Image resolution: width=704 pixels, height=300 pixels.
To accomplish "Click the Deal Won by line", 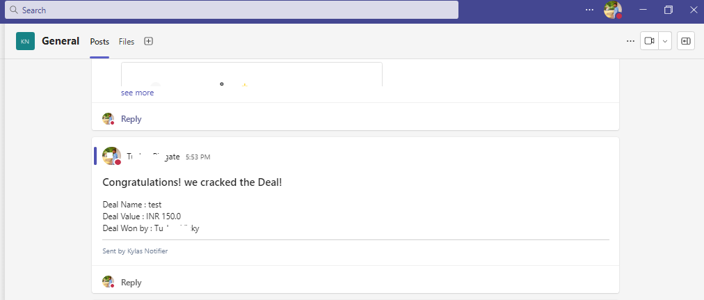I will pos(151,228).
